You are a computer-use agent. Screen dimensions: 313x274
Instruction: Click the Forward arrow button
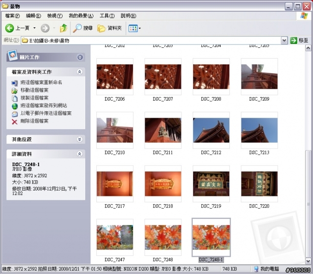pyautogui.click(x=45, y=28)
